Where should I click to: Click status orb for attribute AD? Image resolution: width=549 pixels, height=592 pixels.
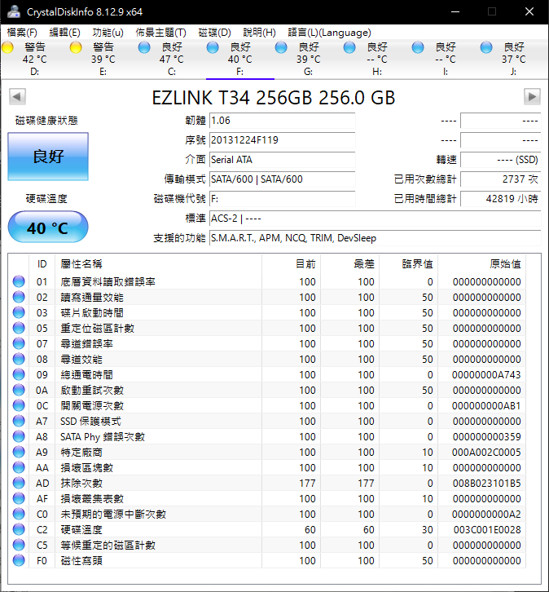coord(19,483)
